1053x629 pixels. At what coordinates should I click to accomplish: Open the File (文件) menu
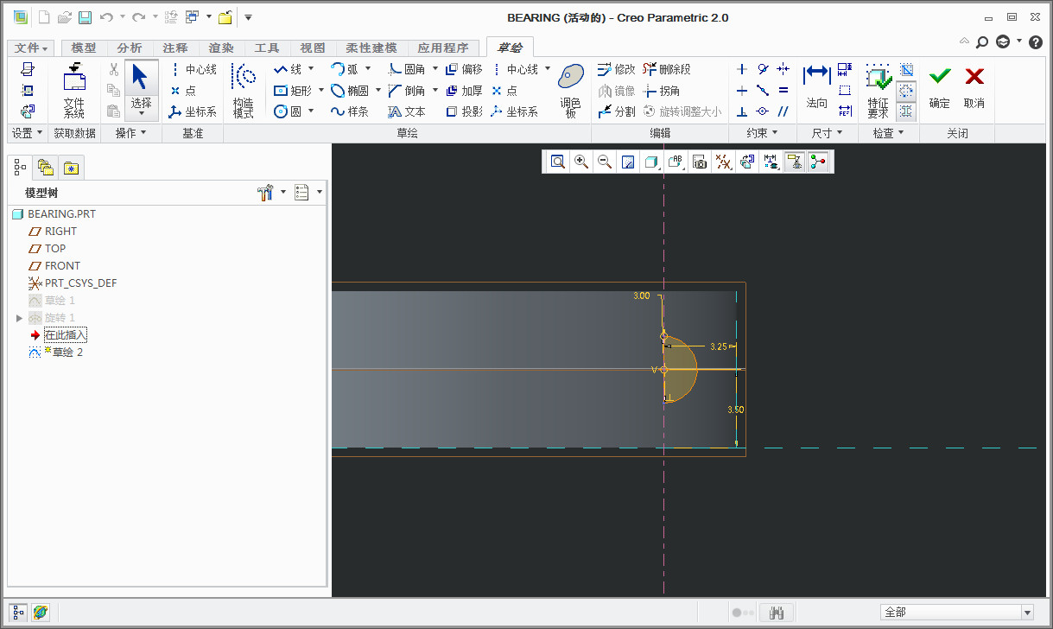click(32, 48)
